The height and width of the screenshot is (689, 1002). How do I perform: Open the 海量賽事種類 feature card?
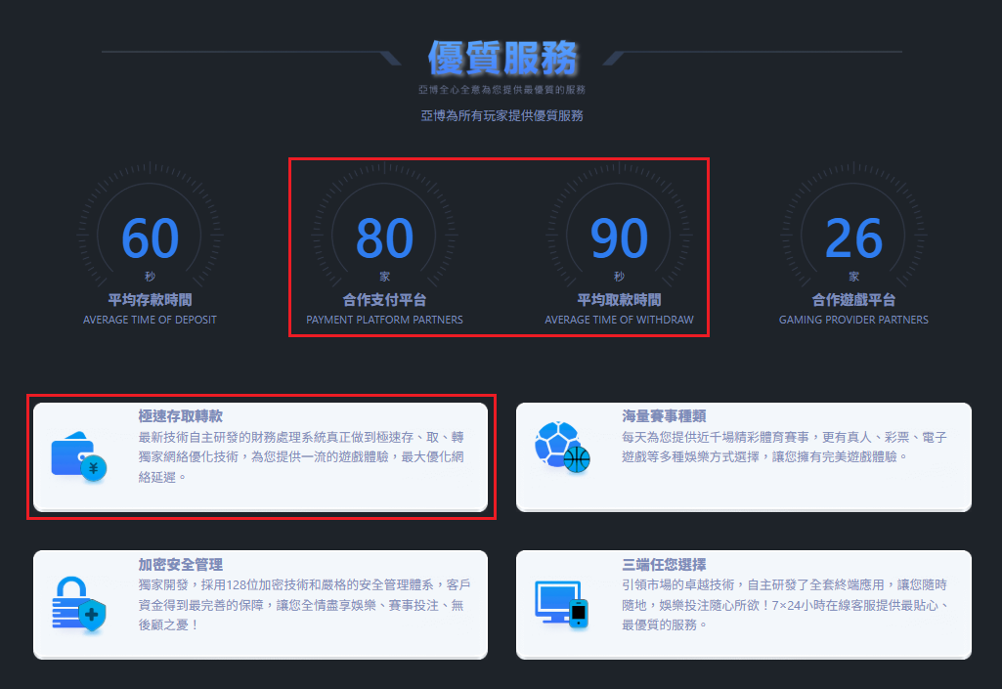(745, 455)
